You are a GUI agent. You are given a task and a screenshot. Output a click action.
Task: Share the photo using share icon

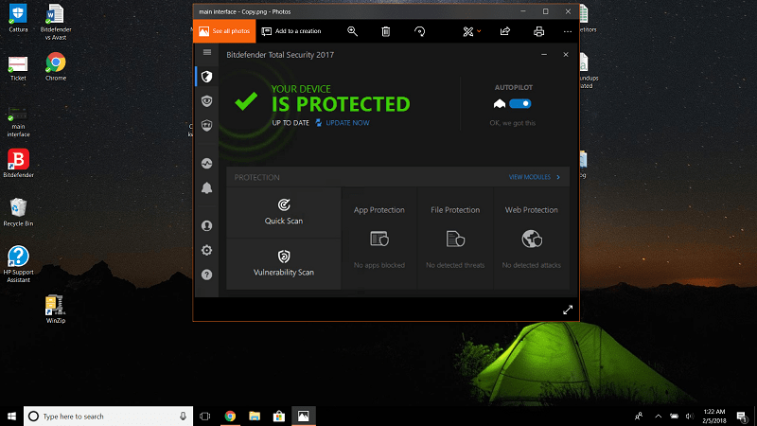point(505,31)
